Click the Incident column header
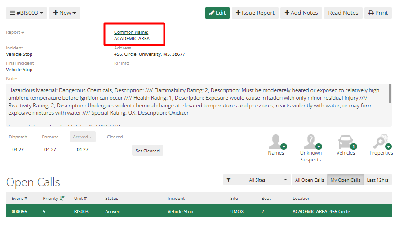 (176, 198)
